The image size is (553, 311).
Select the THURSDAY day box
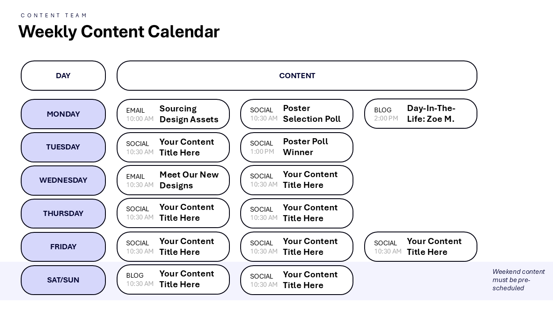[x=63, y=213]
